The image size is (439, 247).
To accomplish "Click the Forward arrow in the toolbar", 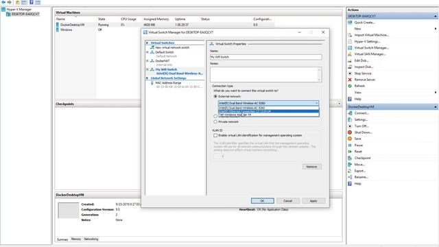I will (x=9, y=2).
